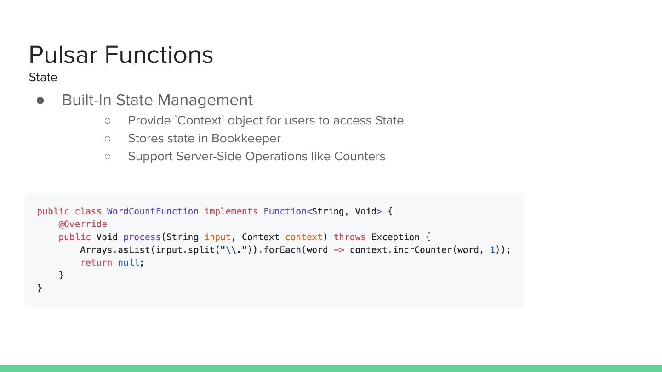Click the "return null;" statement
The width and height of the screenshot is (662, 372).
pos(112,263)
